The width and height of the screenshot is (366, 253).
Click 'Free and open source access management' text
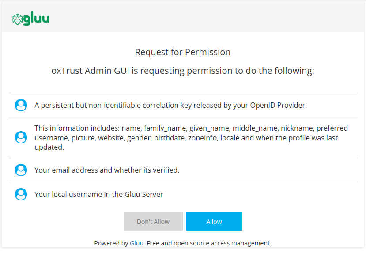[x=209, y=243]
